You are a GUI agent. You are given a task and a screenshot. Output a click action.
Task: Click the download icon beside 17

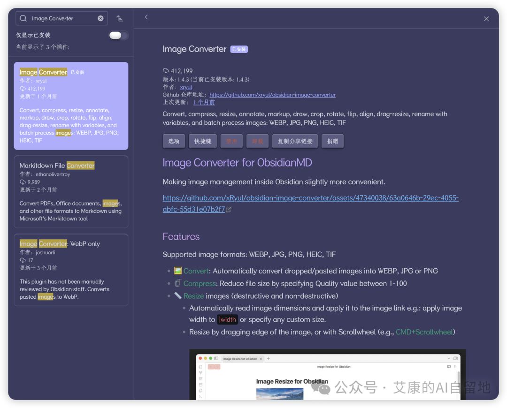click(23, 260)
